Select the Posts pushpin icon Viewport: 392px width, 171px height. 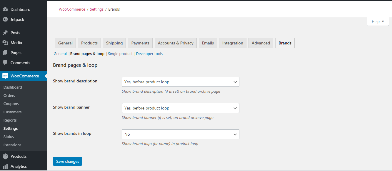(x=5, y=32)
